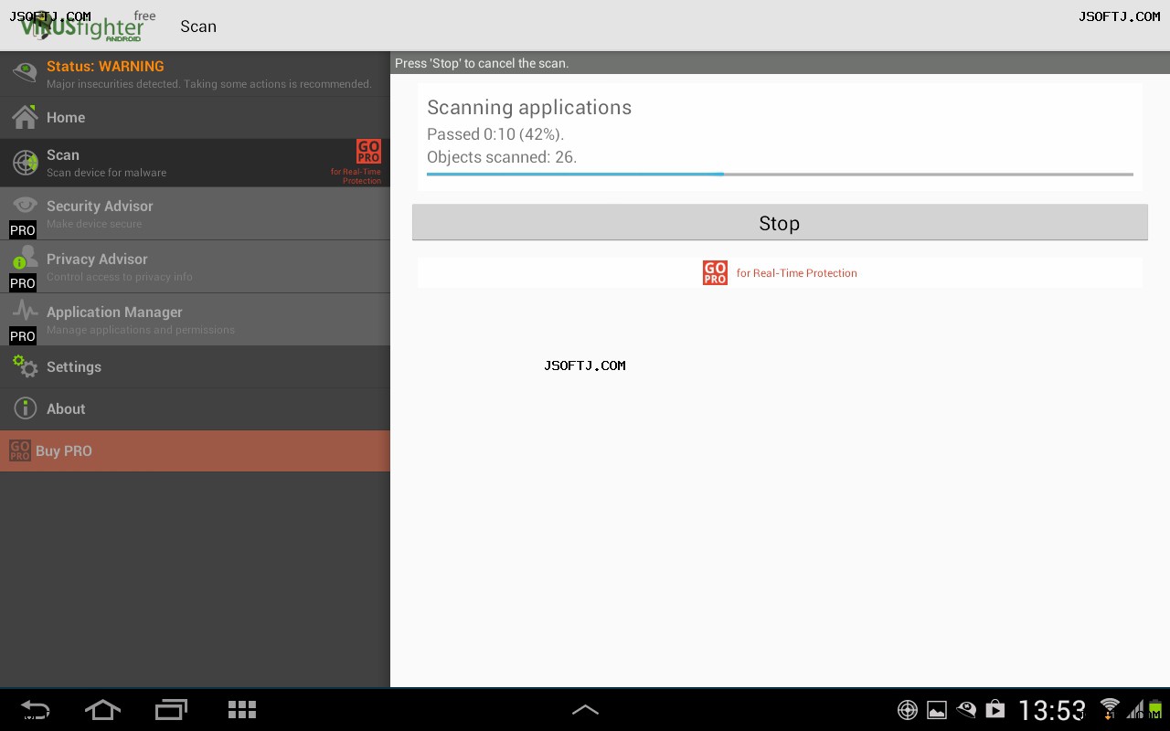Click the Home house icon
The height and width of the screenshot is (731, 1170).
pyautogui.click(x=25, y=117)
